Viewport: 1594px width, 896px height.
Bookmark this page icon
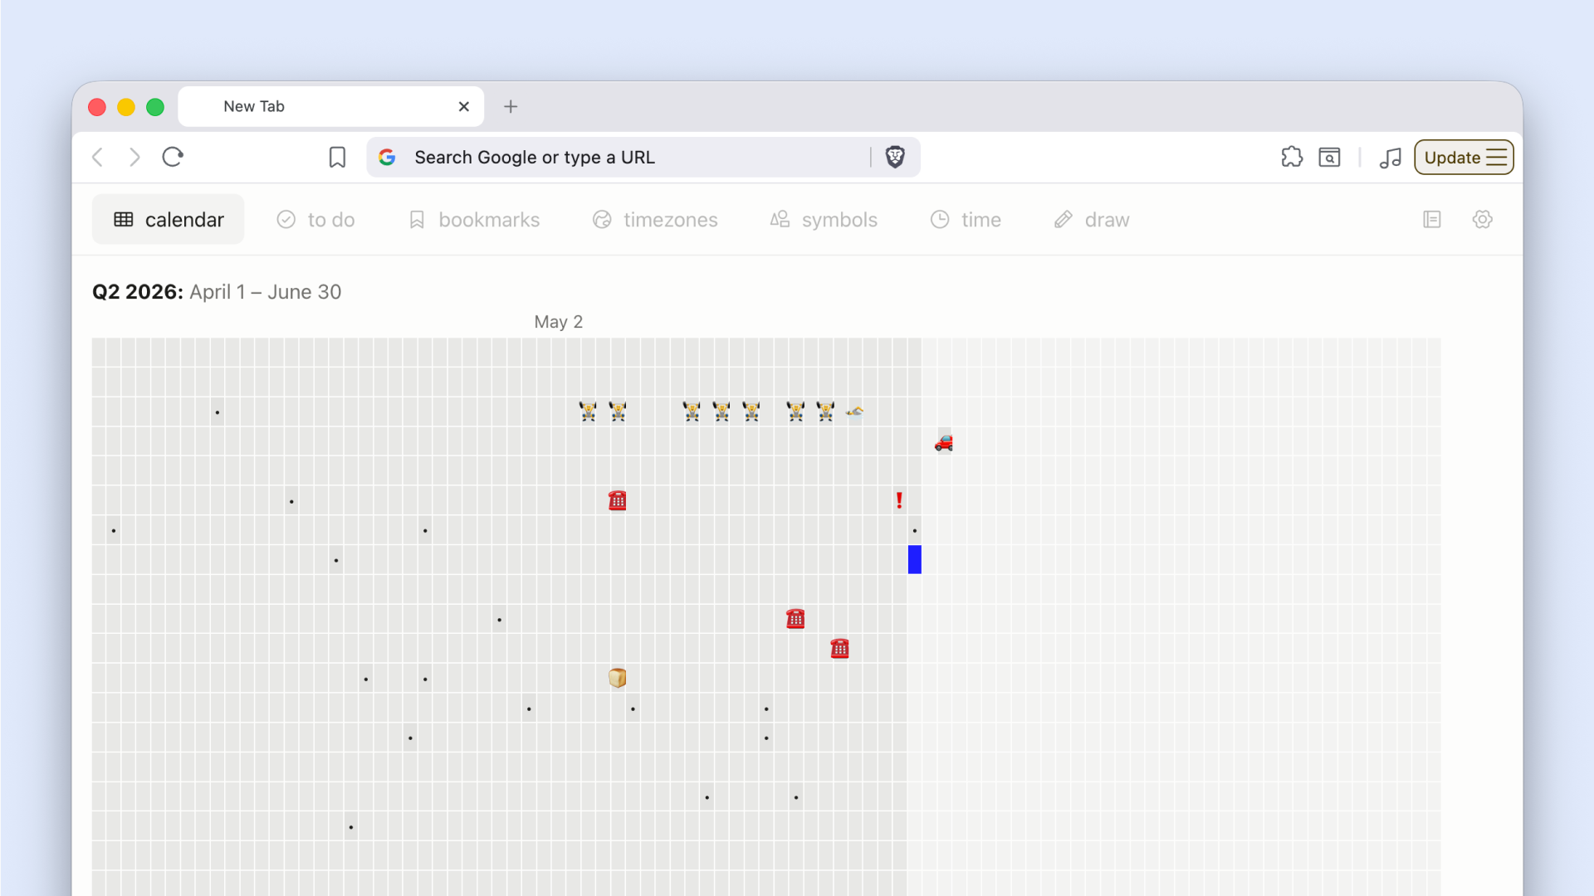coord(337,157)
